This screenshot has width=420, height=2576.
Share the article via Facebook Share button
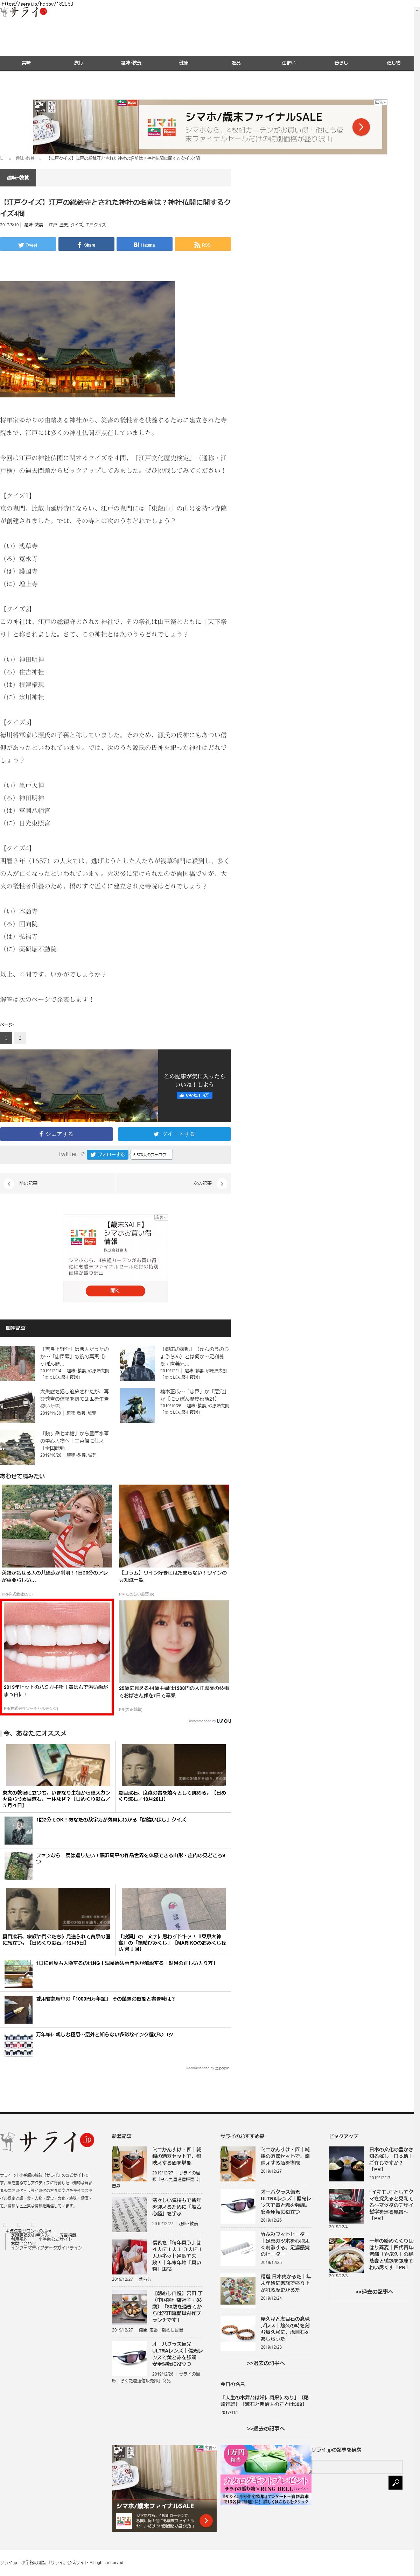[x=86, y=244]
